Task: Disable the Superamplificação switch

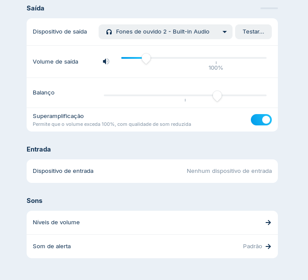Action: click(261, 120)
